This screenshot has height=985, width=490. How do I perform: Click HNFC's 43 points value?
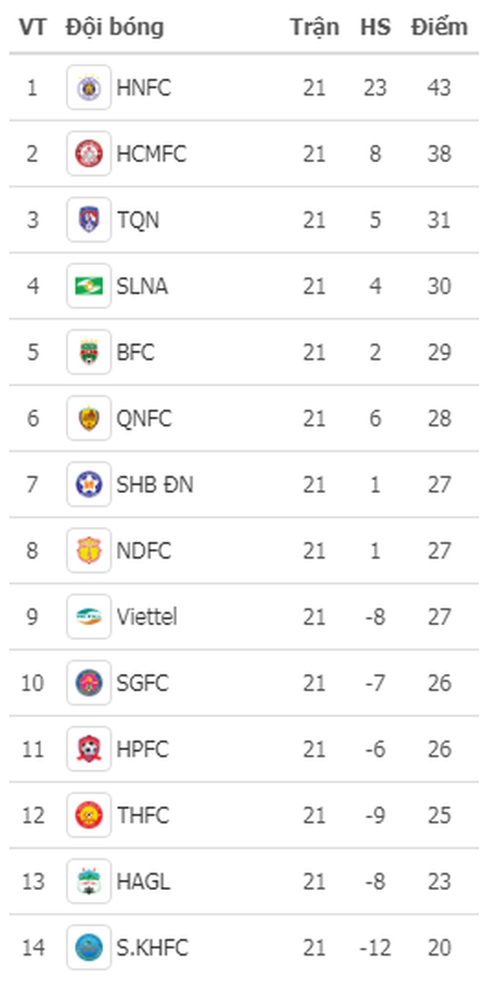439,88
